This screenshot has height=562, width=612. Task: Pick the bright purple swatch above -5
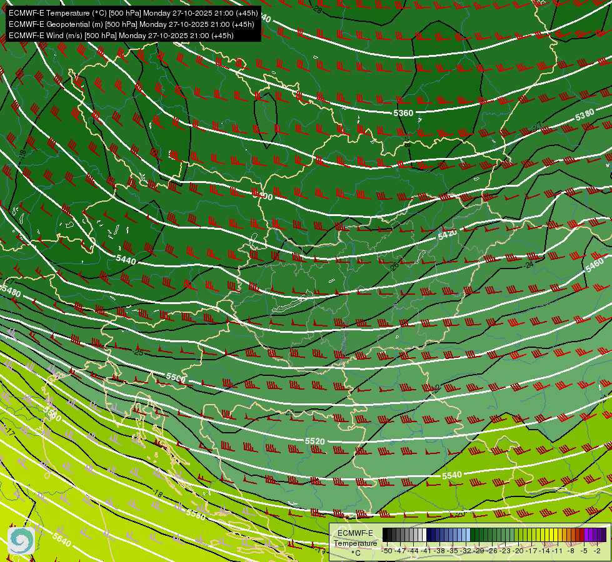586,535
